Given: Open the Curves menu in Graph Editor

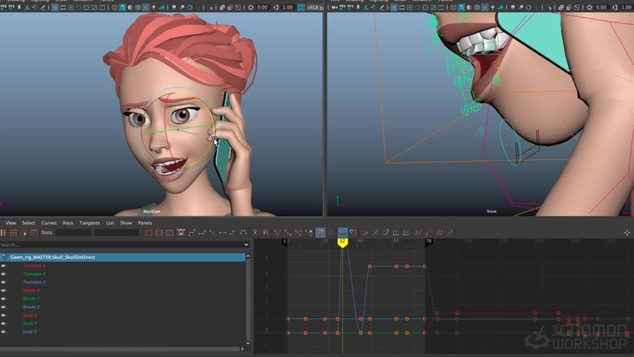Looking at the screenshot, I should point(49,223).
